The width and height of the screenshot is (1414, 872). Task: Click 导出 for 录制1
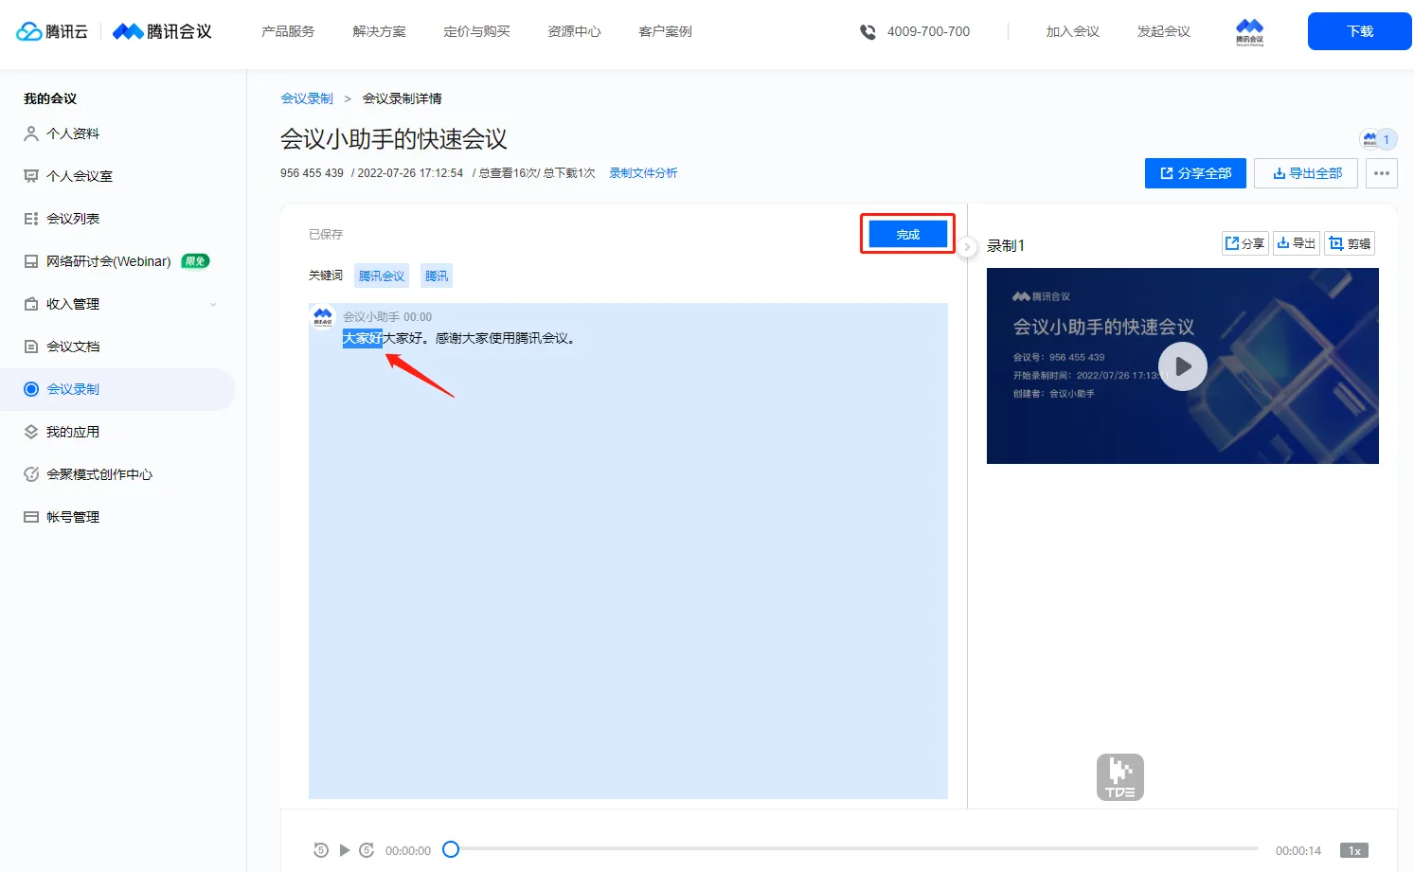[1297, 243]
